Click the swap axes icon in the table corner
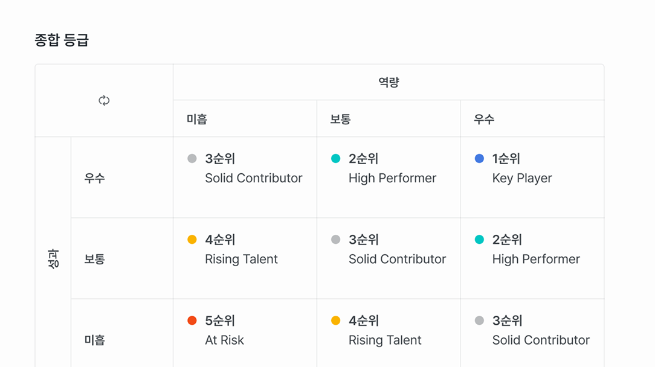655x367 pixels. [104, 101]
